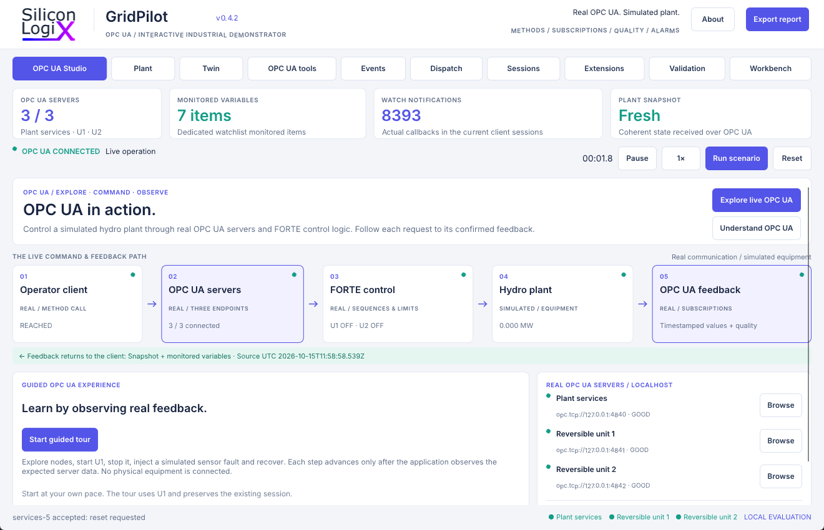
Task: Click the green status dot on Operator client card
Action: (132, 274)
